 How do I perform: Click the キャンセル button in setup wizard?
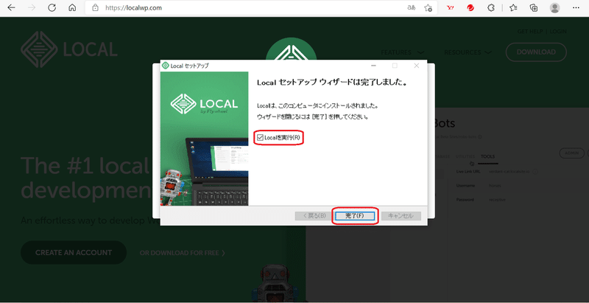[x=401, y=216]
